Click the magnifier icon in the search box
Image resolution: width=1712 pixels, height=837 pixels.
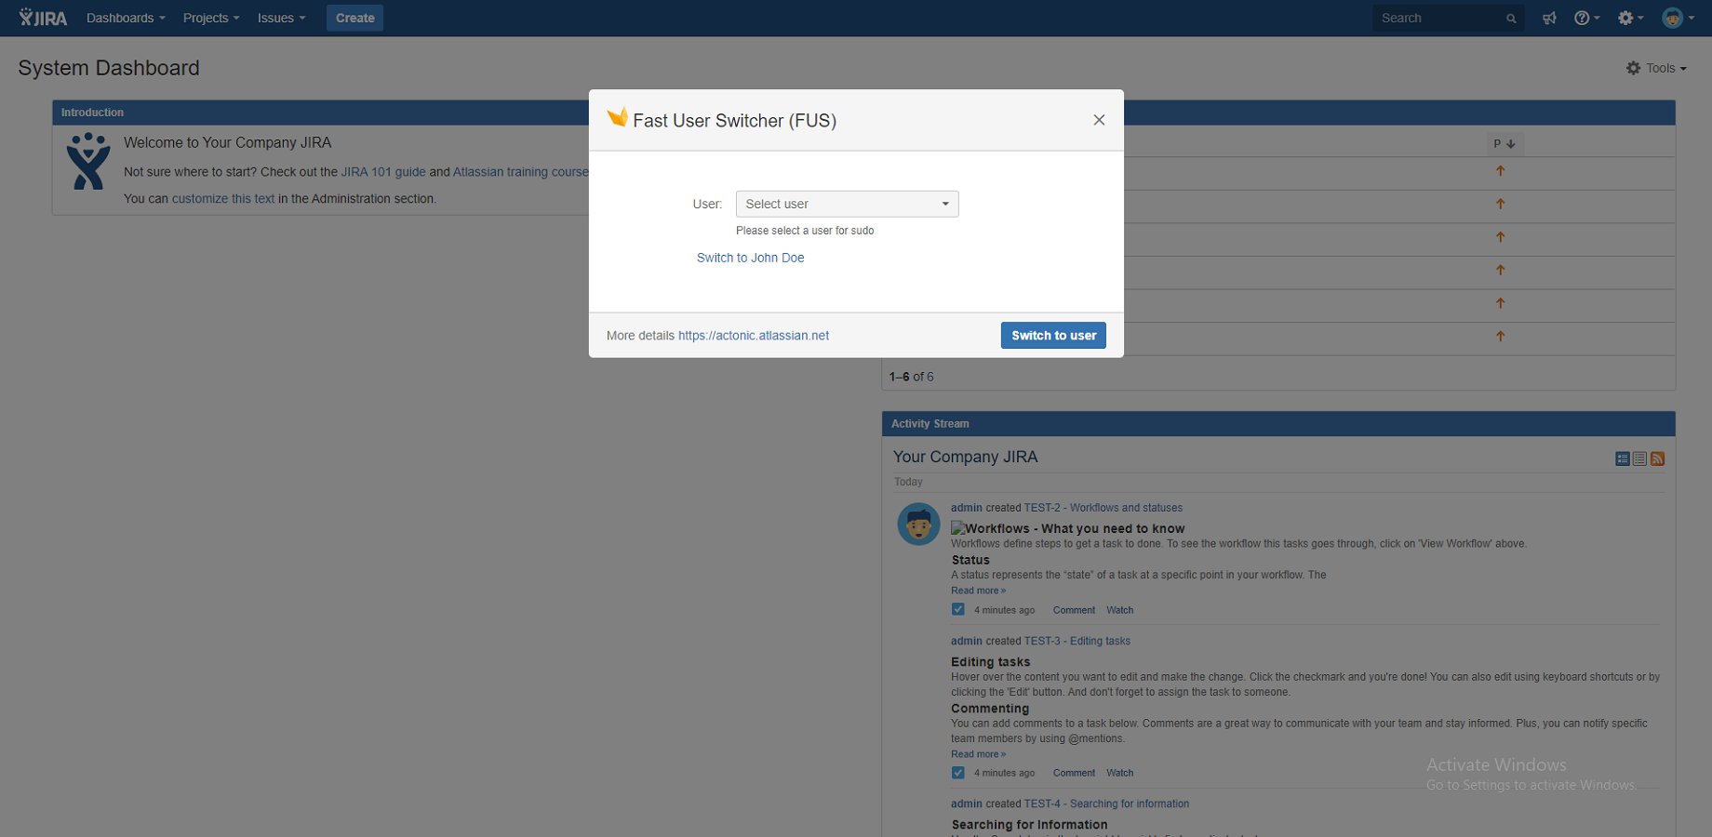1511,19
